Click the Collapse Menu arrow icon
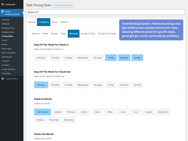The width and height of the screenshot is (188, 141). [3, 79]
